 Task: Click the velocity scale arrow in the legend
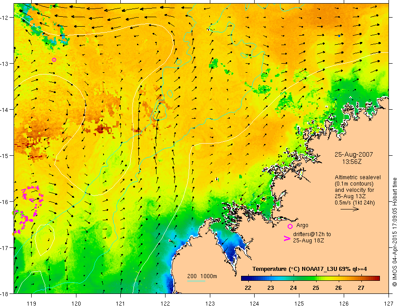coord(350,209)
